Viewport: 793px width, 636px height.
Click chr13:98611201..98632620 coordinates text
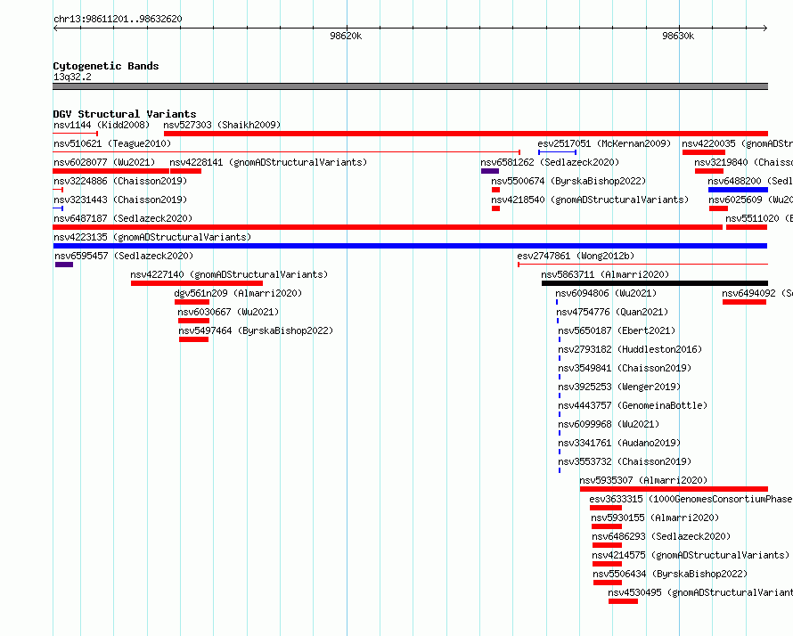point(118,19)
